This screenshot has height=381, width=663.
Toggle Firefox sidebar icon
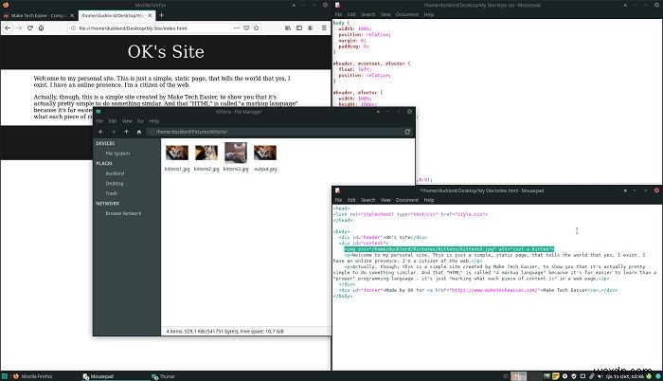299,27
